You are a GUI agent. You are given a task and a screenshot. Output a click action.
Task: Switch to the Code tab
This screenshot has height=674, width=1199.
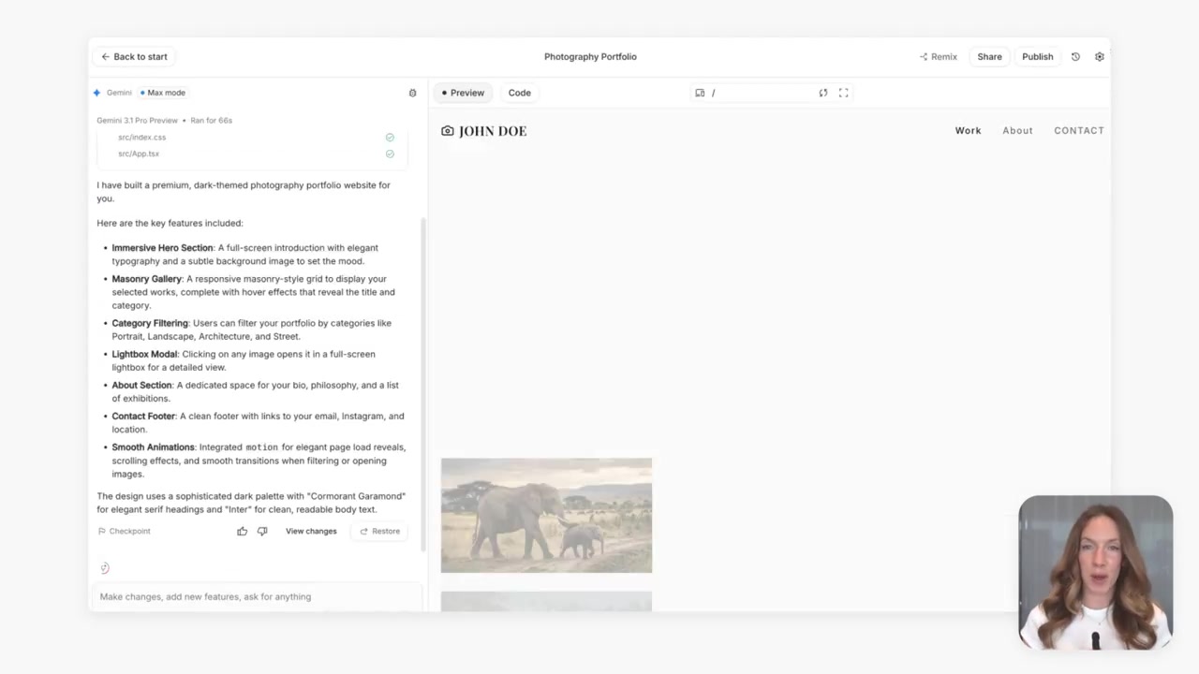(x=520, y=93)
